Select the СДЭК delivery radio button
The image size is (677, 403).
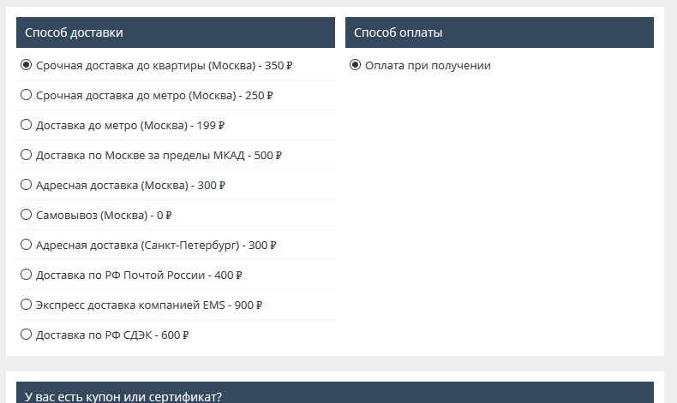tap(26, 335)
